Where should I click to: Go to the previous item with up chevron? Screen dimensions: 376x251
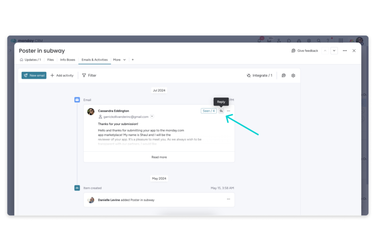pos(325,51)
